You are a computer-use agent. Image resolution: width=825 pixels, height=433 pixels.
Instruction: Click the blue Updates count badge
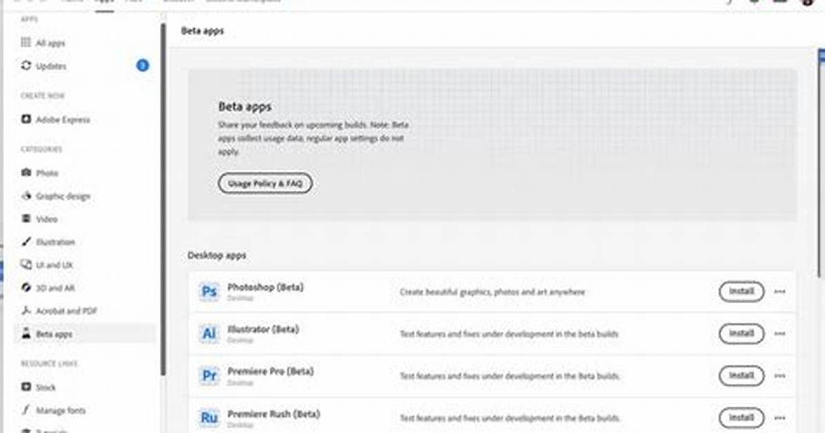click(142, 66)
